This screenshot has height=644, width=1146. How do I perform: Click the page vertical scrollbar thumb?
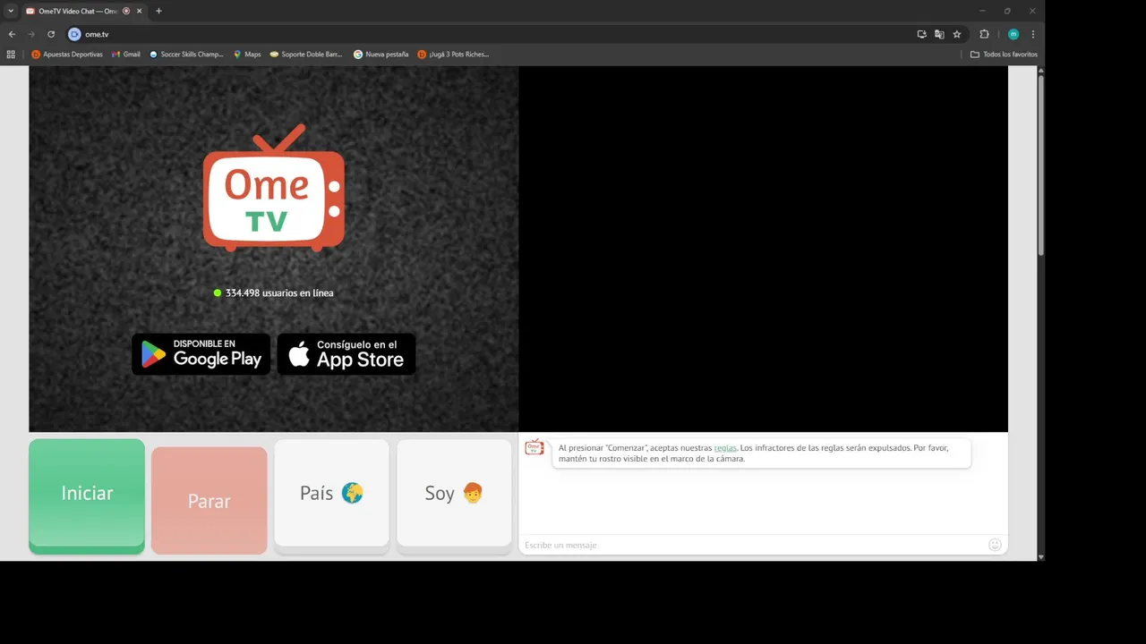coord(1040,165)
